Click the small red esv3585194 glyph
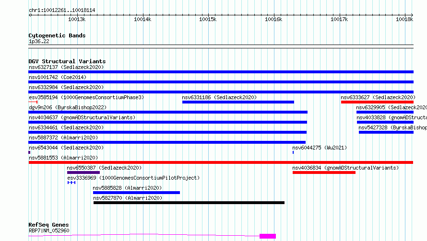The width and height of the screenshot is (427, 241). (x=33, y=102)
